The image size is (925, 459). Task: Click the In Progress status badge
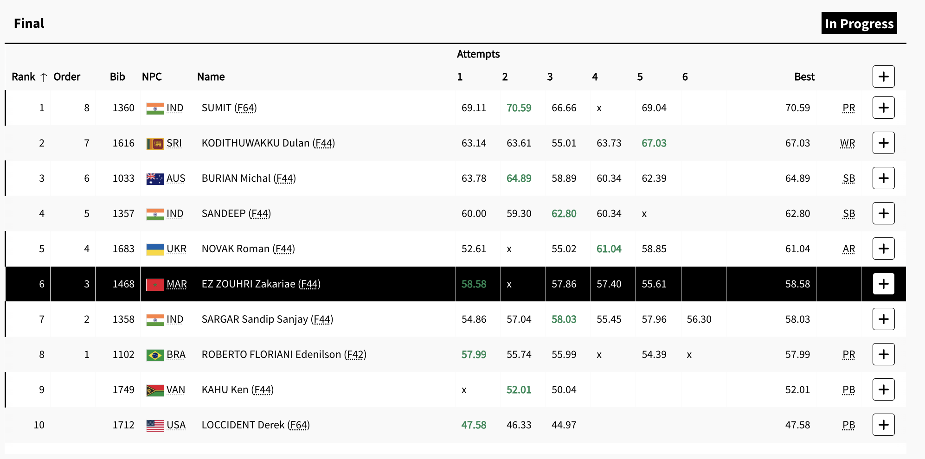point(859,23)
